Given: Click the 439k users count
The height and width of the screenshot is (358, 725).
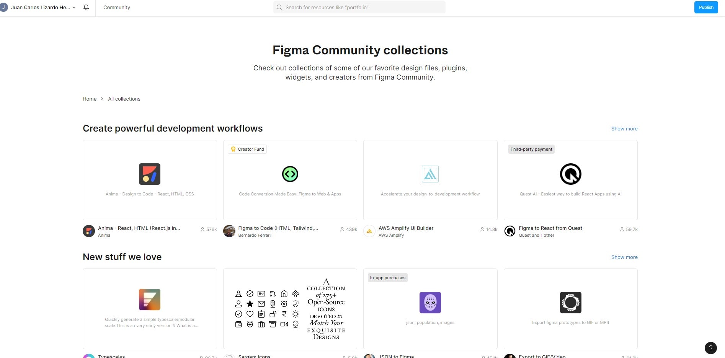Looking at the screenshot, I should (348, 229).
